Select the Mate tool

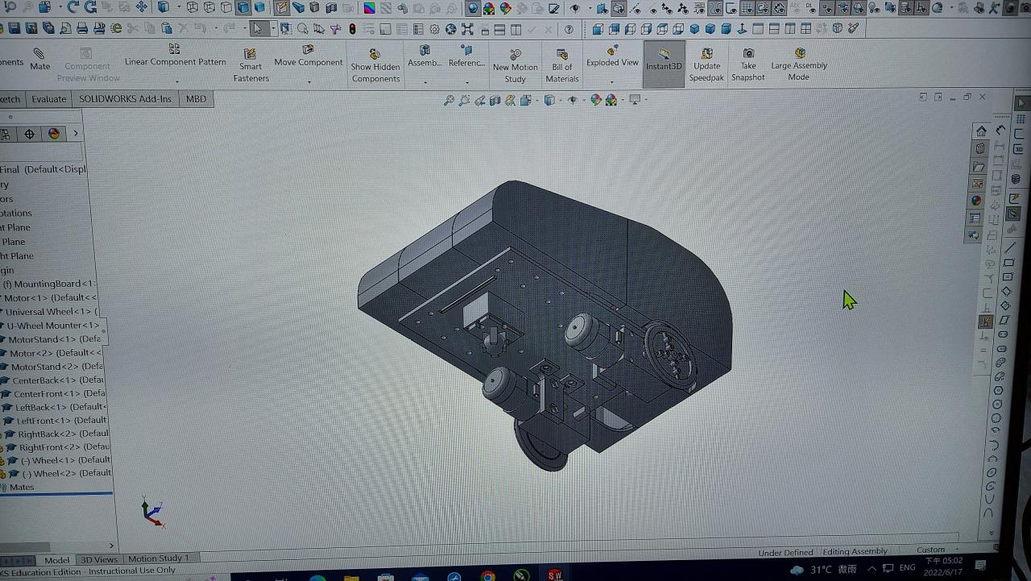pos(39,59)
